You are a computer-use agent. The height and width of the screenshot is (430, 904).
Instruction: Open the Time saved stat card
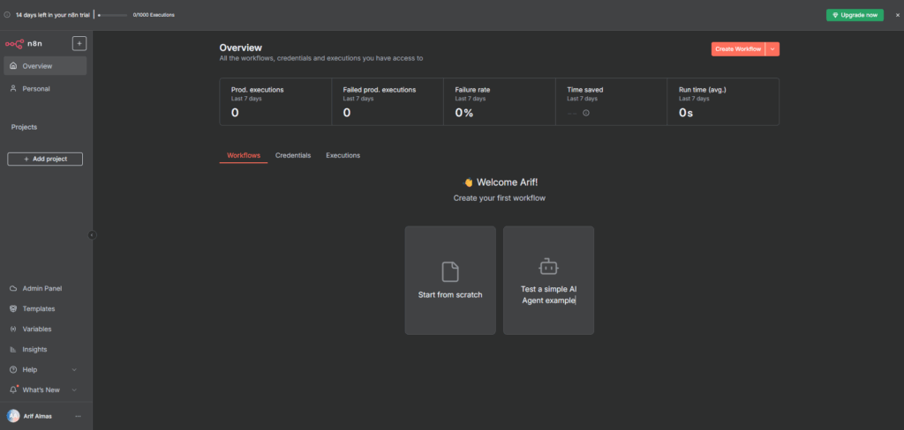coord(611,102)
